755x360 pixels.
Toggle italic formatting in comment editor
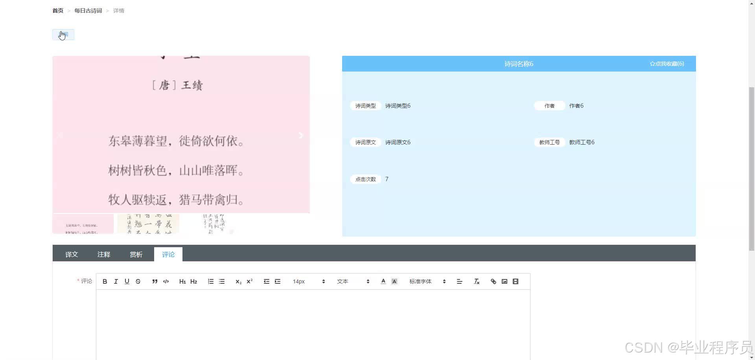tap(116, 281)
